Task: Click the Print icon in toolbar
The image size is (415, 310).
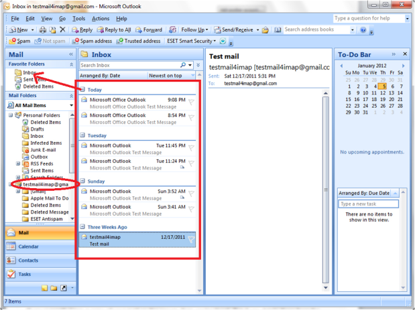Action: click(x=43, y=30)
